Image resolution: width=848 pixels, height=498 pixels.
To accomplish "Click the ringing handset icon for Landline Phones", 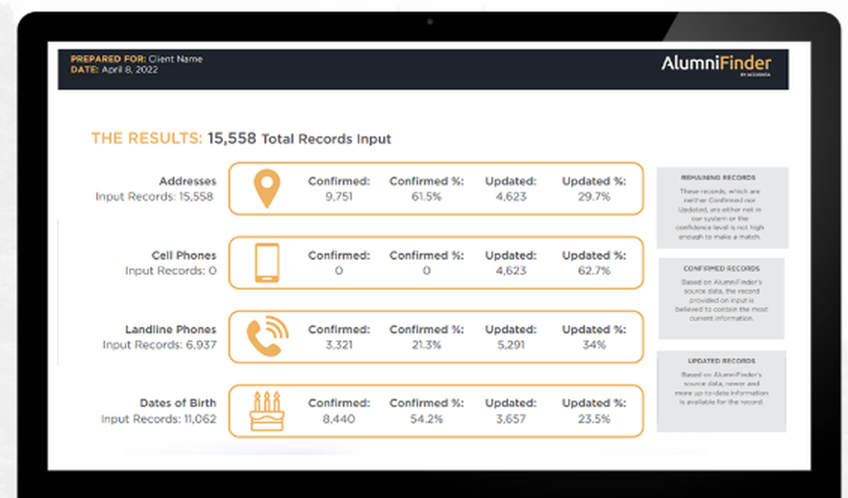I will 267,336.
